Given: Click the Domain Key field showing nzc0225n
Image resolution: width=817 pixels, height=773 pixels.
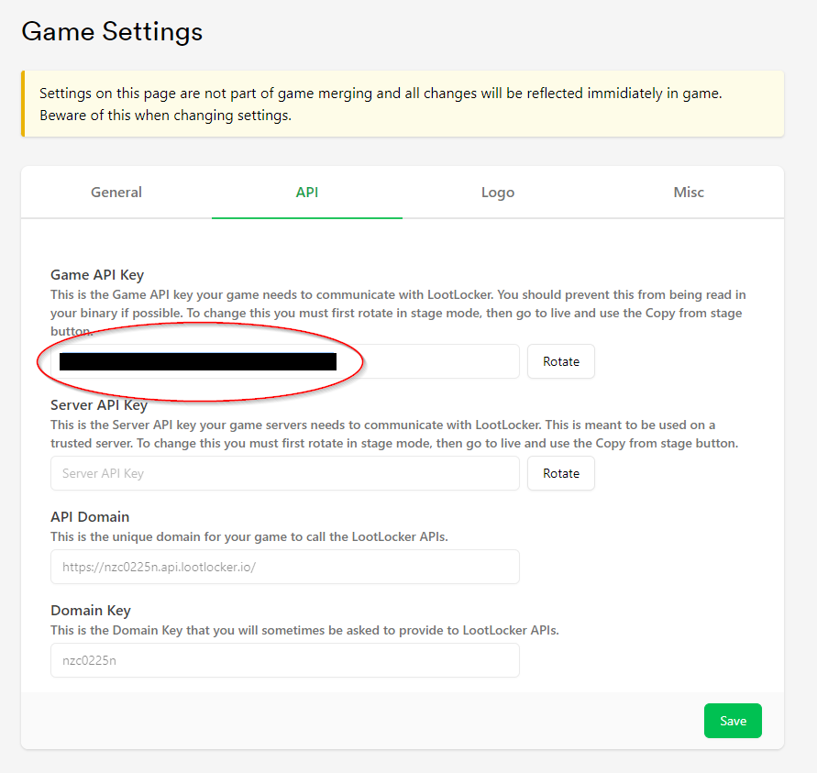Looking at the screenshot, I should (285, 660).
